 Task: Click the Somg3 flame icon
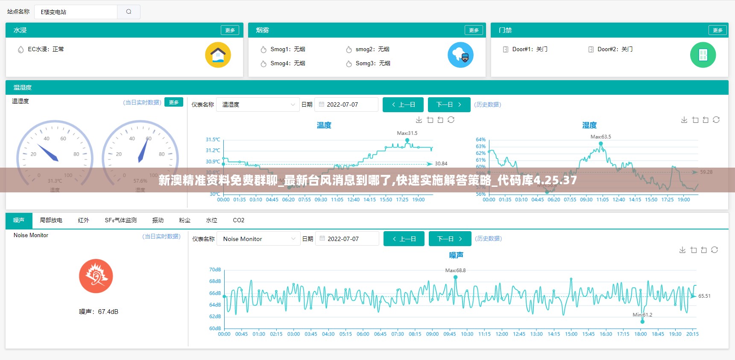pos(349,64)
